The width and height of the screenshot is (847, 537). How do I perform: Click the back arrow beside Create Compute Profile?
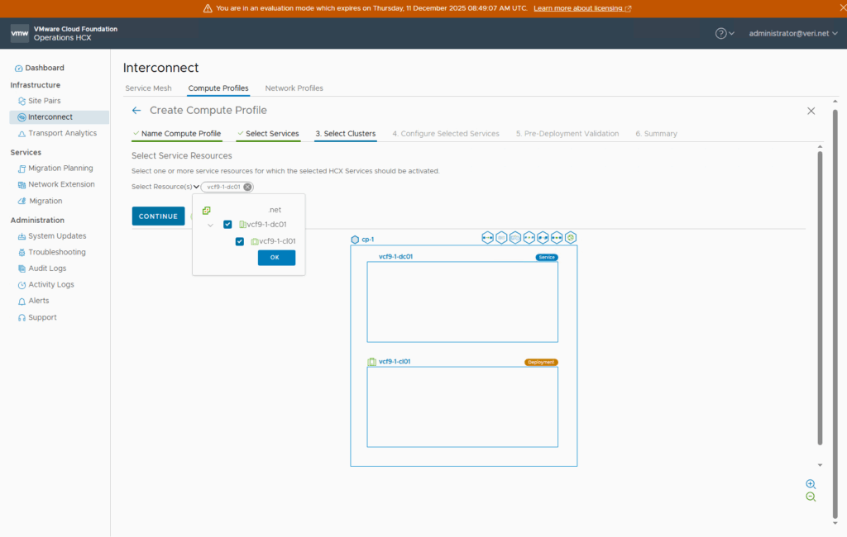[136, 111]
